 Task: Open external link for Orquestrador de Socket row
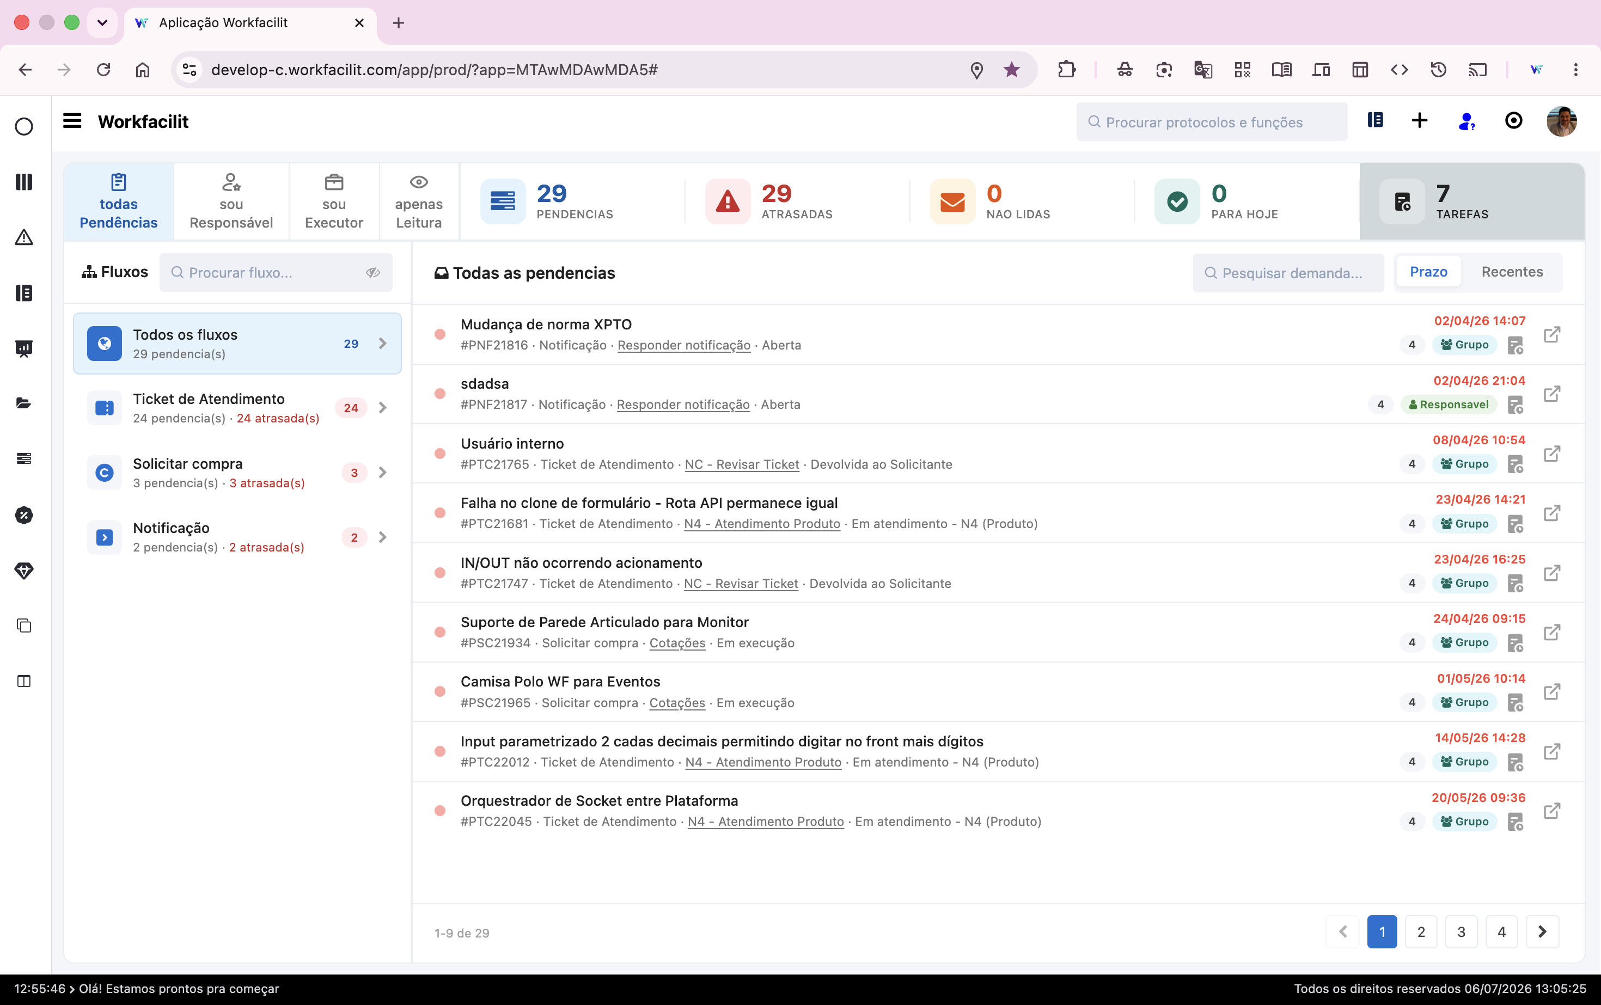[1552, 811]
